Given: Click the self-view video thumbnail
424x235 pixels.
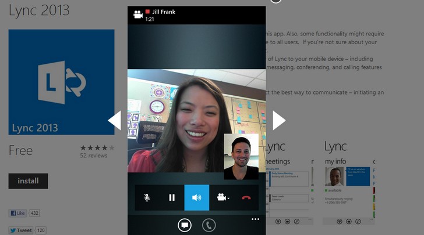Looking at the screenshot, I should 241,157.
